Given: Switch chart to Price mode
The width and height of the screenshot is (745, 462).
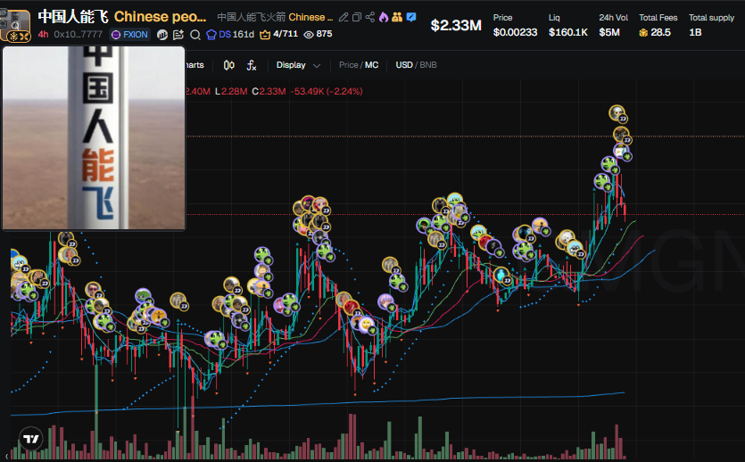Looking at the screenshot, I should (348, 65).
